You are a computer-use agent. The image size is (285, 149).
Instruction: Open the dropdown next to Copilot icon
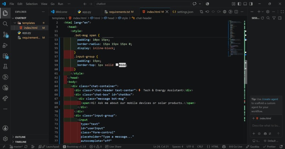200,4
